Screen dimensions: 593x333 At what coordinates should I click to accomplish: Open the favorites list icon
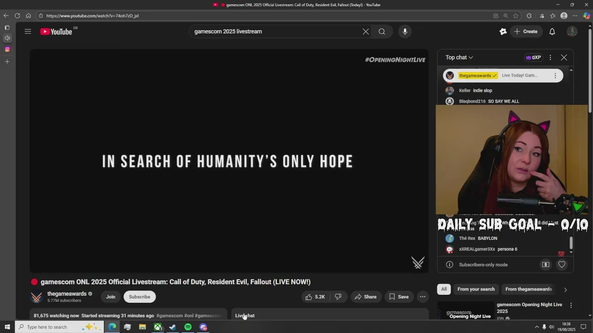[553, 16]
